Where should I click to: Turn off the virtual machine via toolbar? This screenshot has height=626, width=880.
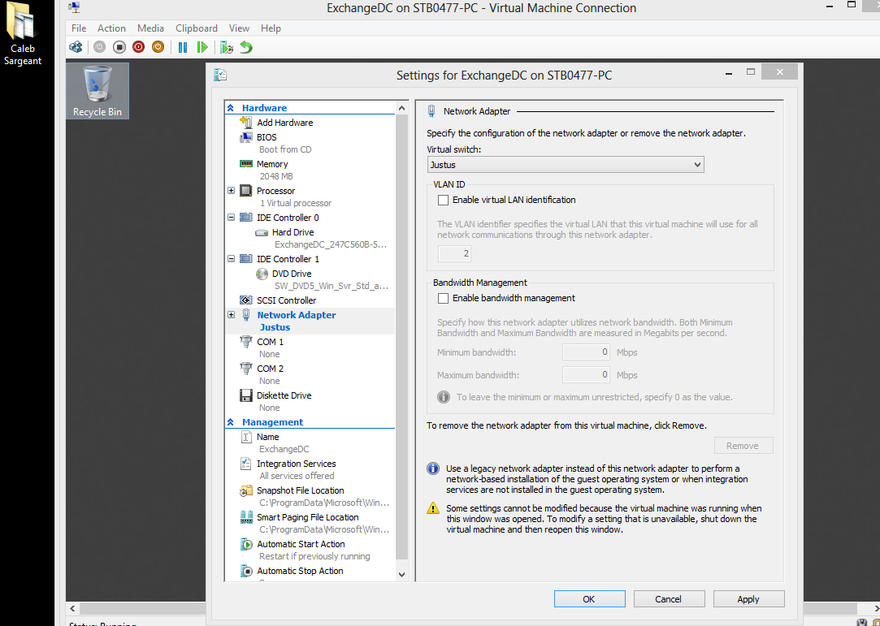[x=119, y=47]
